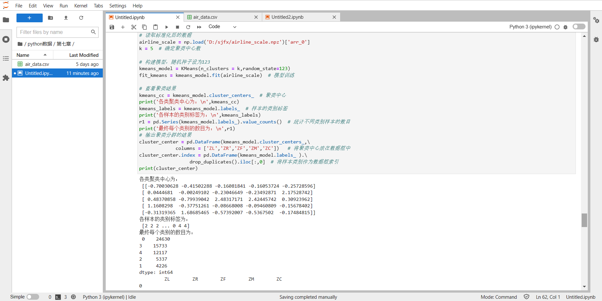Paste cell from clipboard
This screenshot has width=602, height=301.
click(x=156, y=27)
